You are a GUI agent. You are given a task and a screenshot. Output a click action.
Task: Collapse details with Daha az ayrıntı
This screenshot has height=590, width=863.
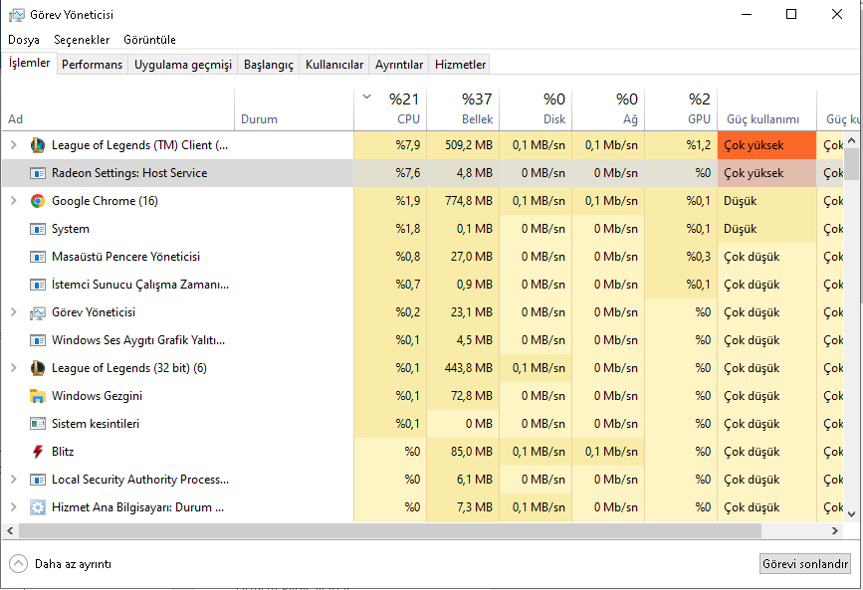pos(60,564)
